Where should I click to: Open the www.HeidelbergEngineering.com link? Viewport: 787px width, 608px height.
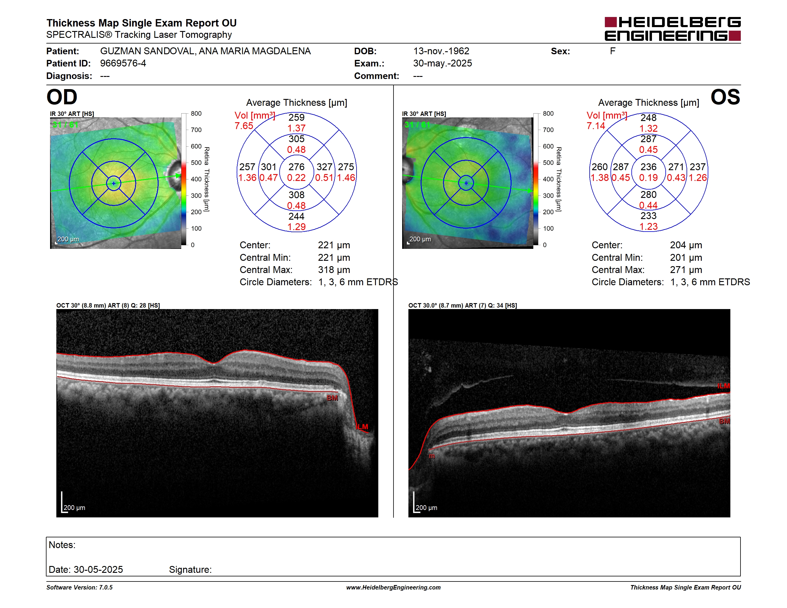[393, 587]
